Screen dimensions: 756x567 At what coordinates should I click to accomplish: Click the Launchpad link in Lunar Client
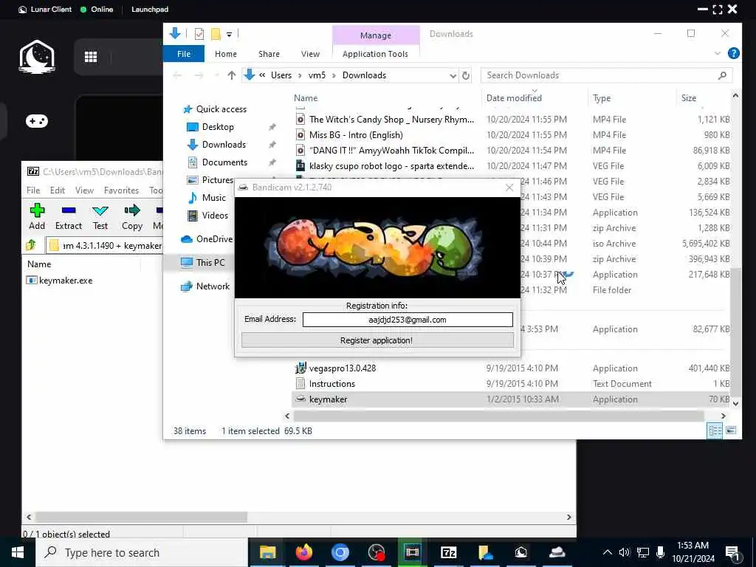pyautogui.click(x=149, y=9)
